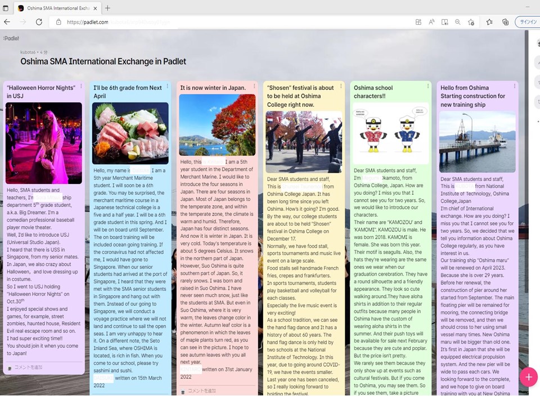Open three-dot menu on 6th grade post

pos(168,87)
